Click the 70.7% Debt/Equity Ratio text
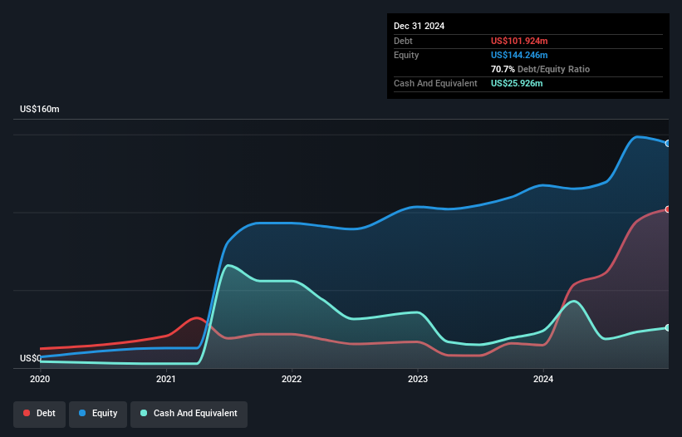 (x=540, y=69)
